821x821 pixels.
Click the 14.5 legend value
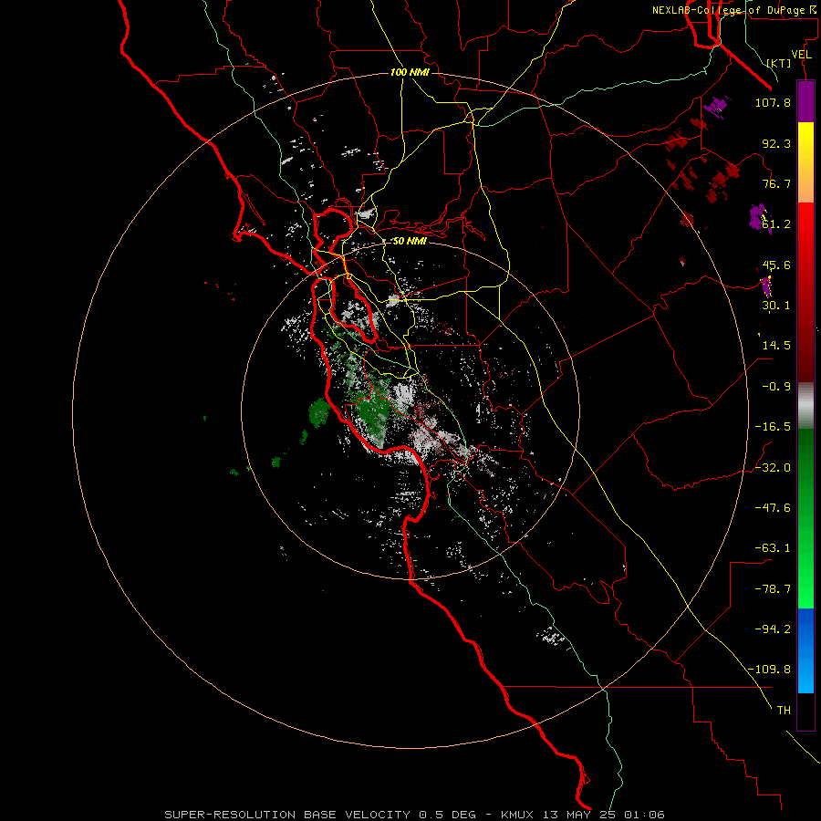(776, 346)
